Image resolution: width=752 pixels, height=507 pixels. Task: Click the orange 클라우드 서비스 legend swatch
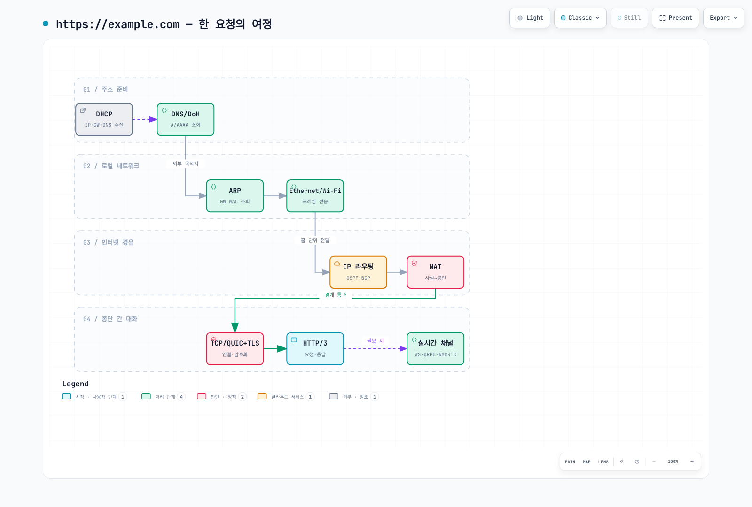click(262, 397)
